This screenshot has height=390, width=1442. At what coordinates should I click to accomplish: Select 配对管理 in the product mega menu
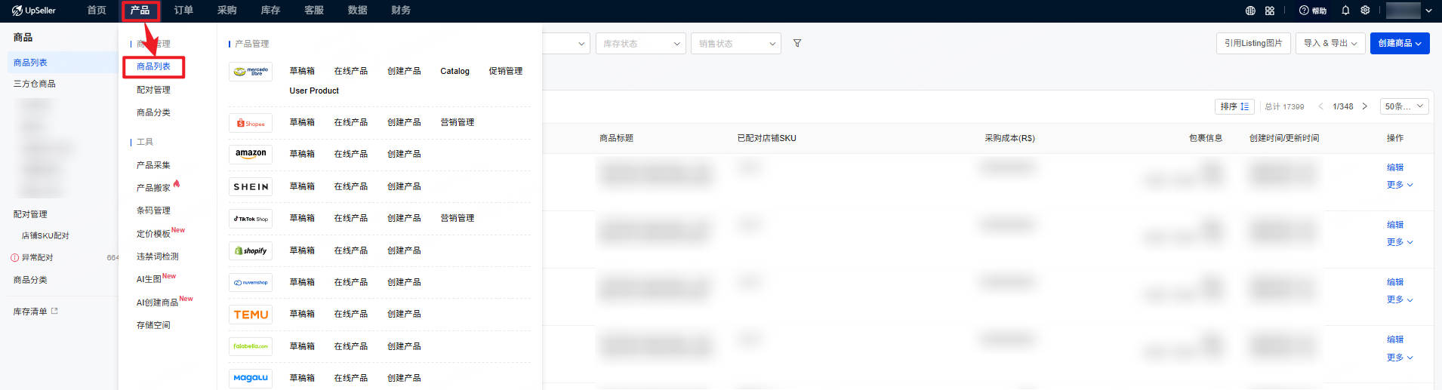(153, 90)
